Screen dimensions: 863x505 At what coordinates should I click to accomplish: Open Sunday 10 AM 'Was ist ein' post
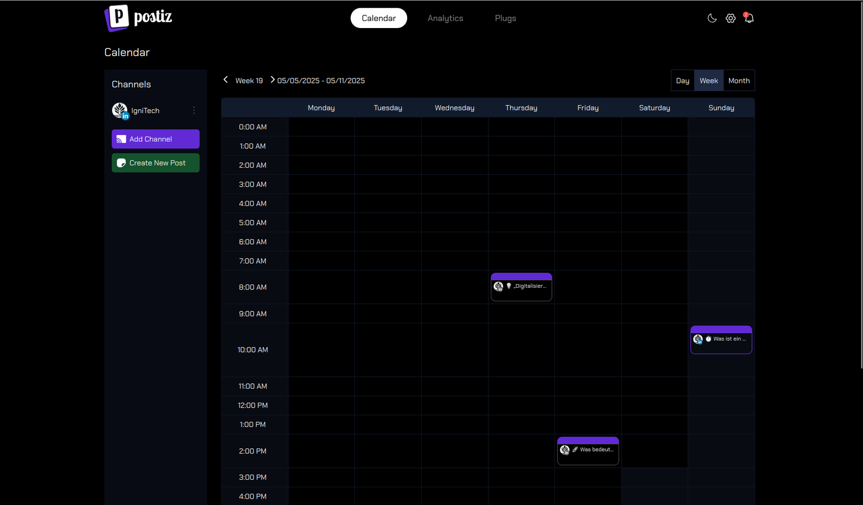[x=728, y=340]
